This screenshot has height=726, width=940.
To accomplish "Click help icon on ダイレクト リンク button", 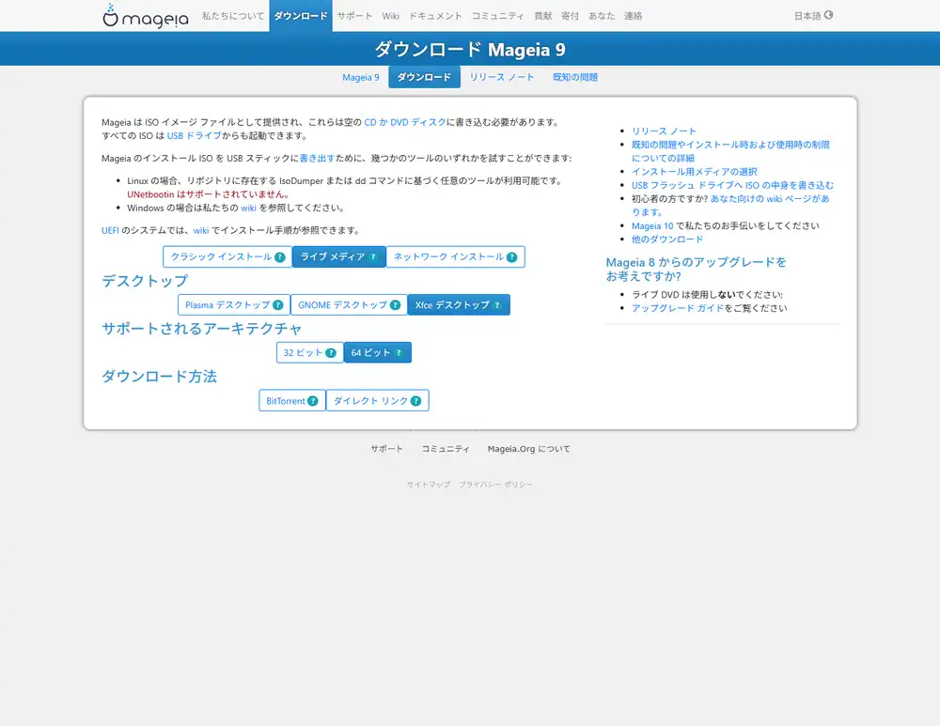I will point(416,401).
